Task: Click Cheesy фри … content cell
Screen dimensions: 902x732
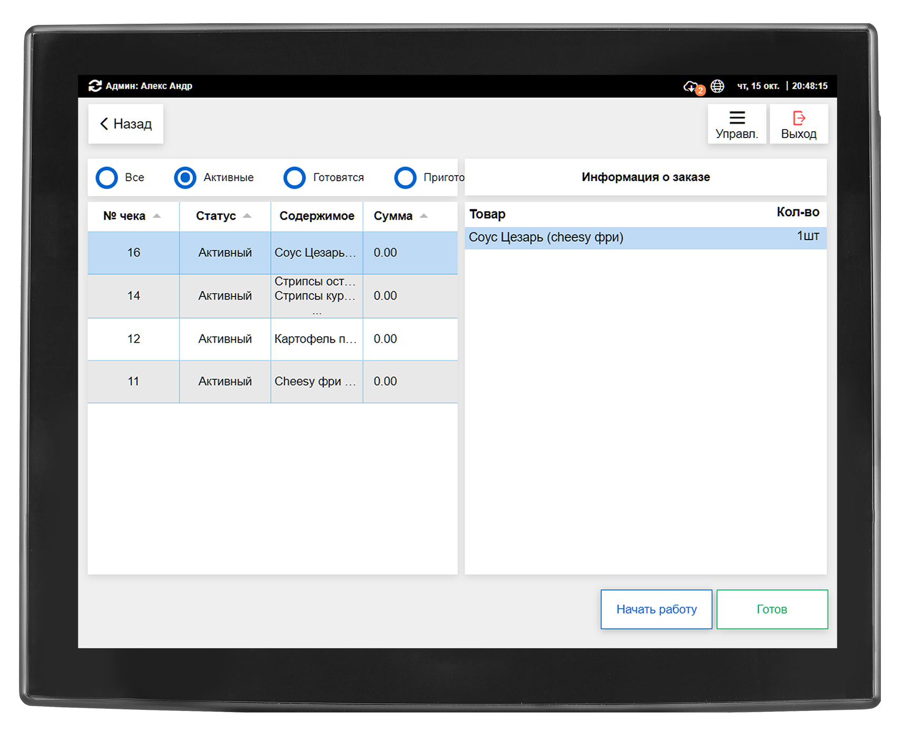Action: pyautogui.click(x=317, y=382)
